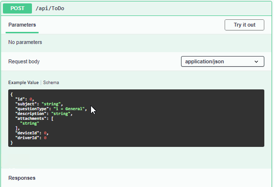This screenshot has width=274, height=187.
Task: Click the "driverId": 0 JSON line
Action: [31, 138]
